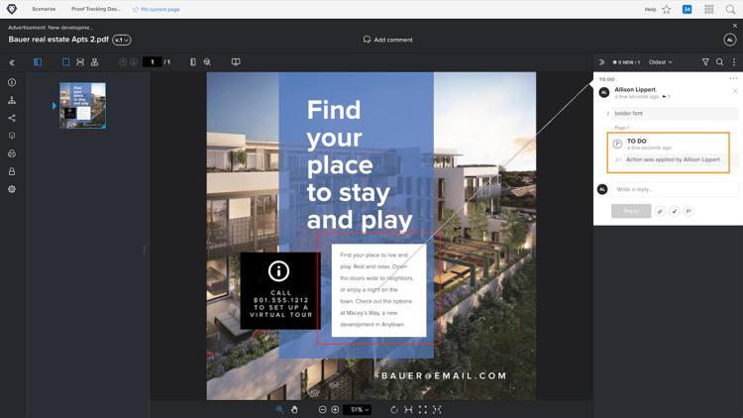Zoom in with plus button
Viewport: 743px width, 418px height.
pyautogui.click(x=335, y=409)
